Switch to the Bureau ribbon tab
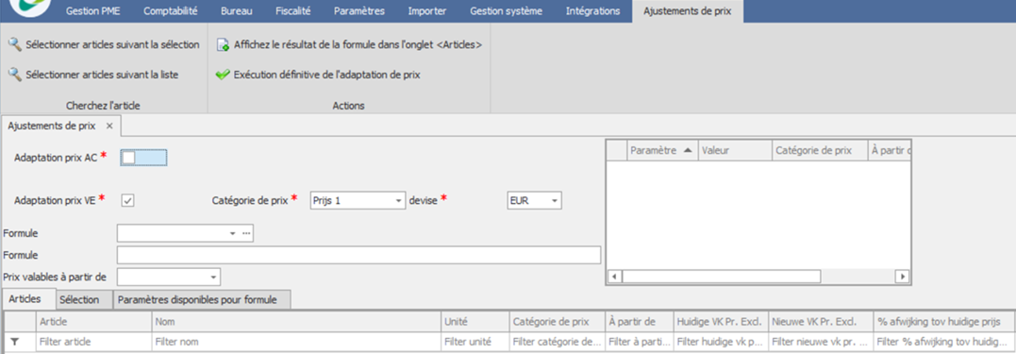Image resolution: width=1016 pixels, height=354 pixels. (x=237, y=11)
